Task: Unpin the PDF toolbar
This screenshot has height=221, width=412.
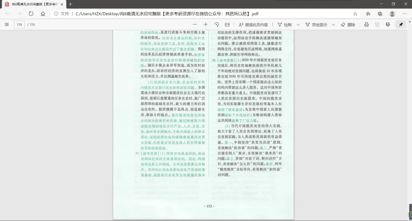Action: click(x=401, y=24)
